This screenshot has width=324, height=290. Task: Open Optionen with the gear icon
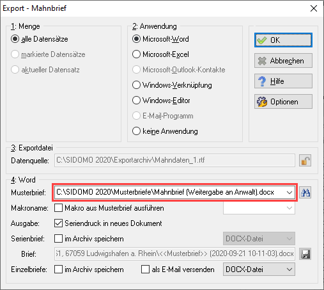point(283,102)
